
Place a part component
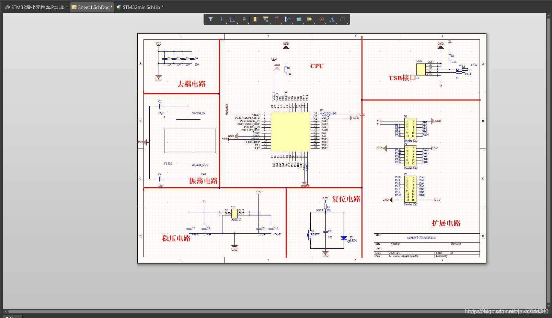255,19
